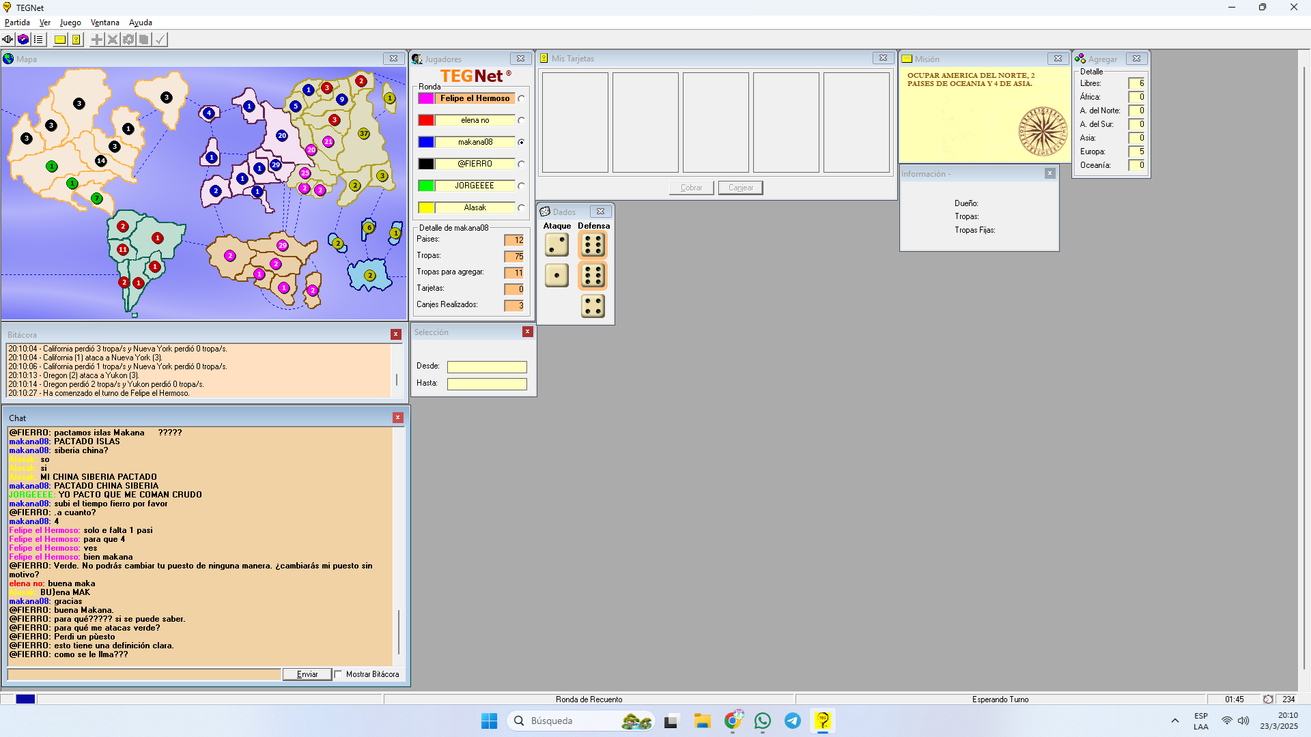The image size is (1311, 737).
Task: Click the yellow cards toolbar icon
Action: pyautogui.click(x=76, y=40)
